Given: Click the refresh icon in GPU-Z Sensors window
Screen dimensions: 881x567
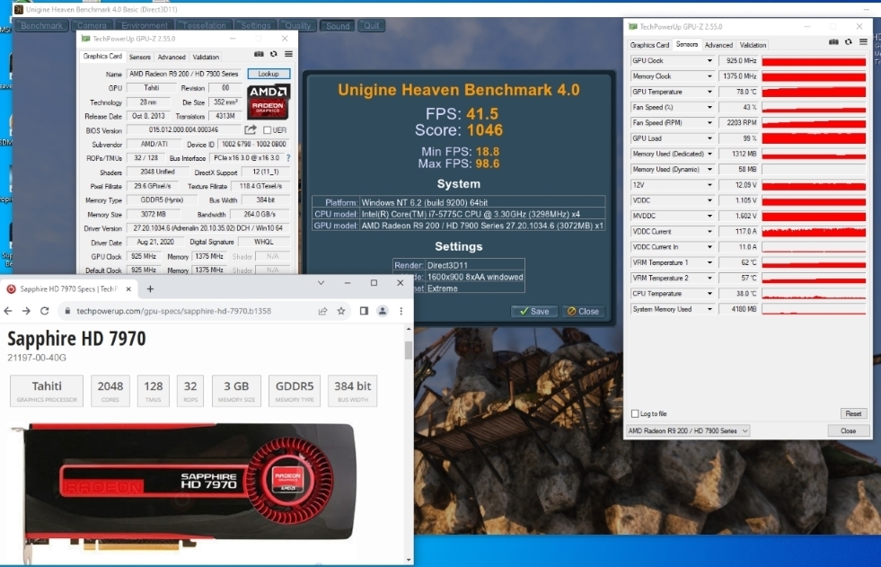Looking at the screenshot, I should (849, 42).
